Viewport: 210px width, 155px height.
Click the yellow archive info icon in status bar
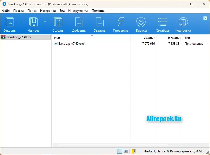134,151
